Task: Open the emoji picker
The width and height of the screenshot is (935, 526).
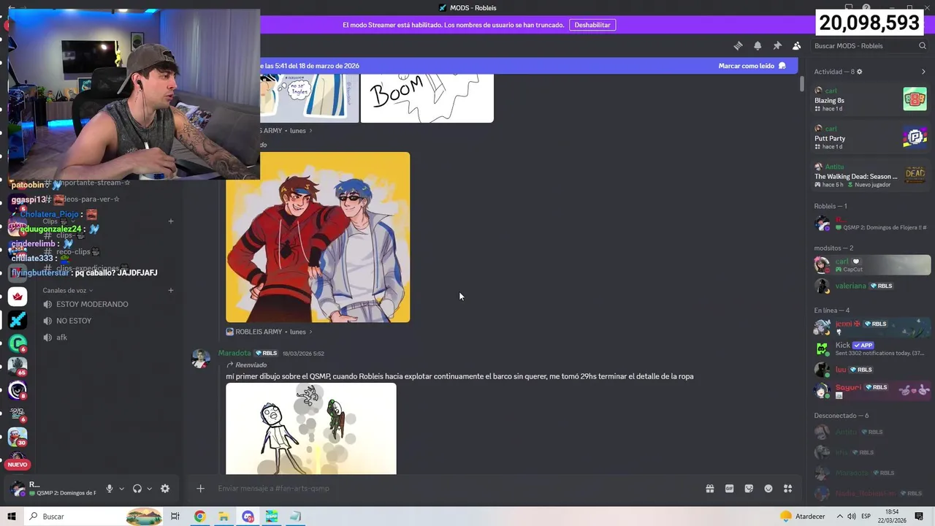Action: pos(768,489)
